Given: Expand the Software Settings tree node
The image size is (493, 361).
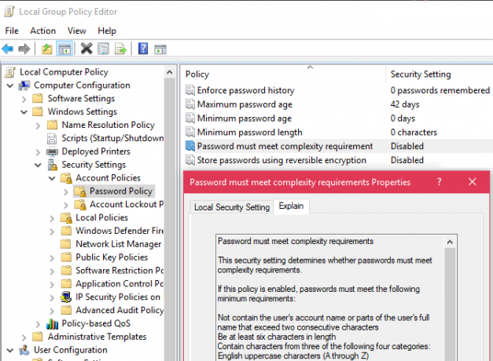Looking at the screenshot, I should pyautogui.click(x=24, y=99).
